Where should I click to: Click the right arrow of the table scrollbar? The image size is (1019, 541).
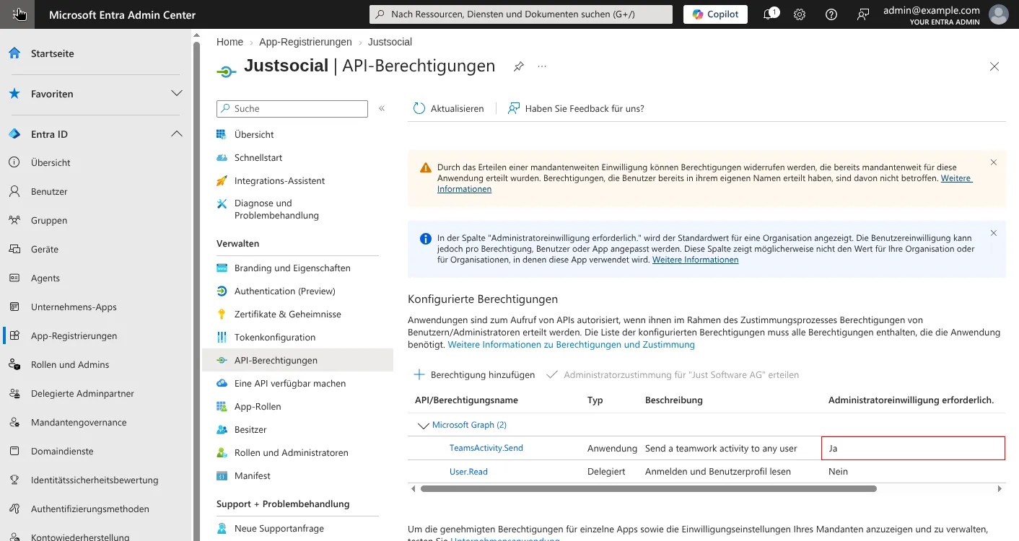[1000, 488]
